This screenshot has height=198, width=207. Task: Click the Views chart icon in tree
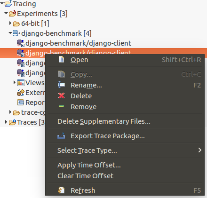click(21, 83)
